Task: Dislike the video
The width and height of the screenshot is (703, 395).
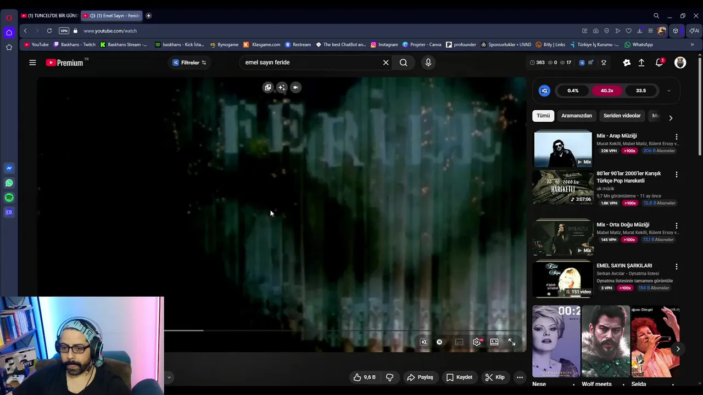Action: tap(389, 377)
